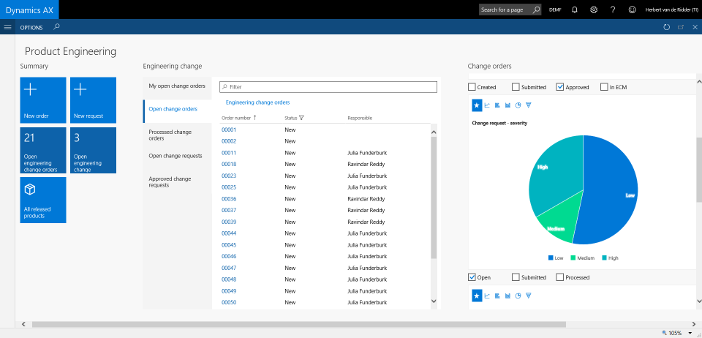Select the Approved change requests tab
This screenshot has width=702, height=338.
(170, 182)
